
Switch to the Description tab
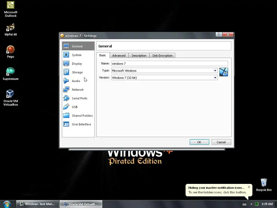139,56
